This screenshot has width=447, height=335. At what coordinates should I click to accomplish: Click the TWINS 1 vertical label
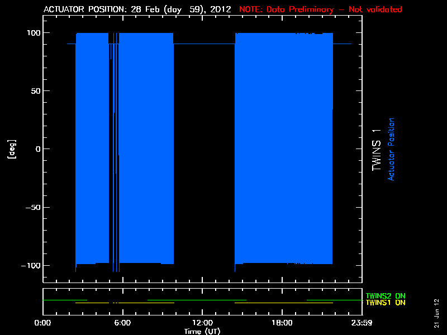(x=377, y=149)
